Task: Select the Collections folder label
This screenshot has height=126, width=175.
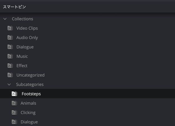Action: [x=22, y=19]
